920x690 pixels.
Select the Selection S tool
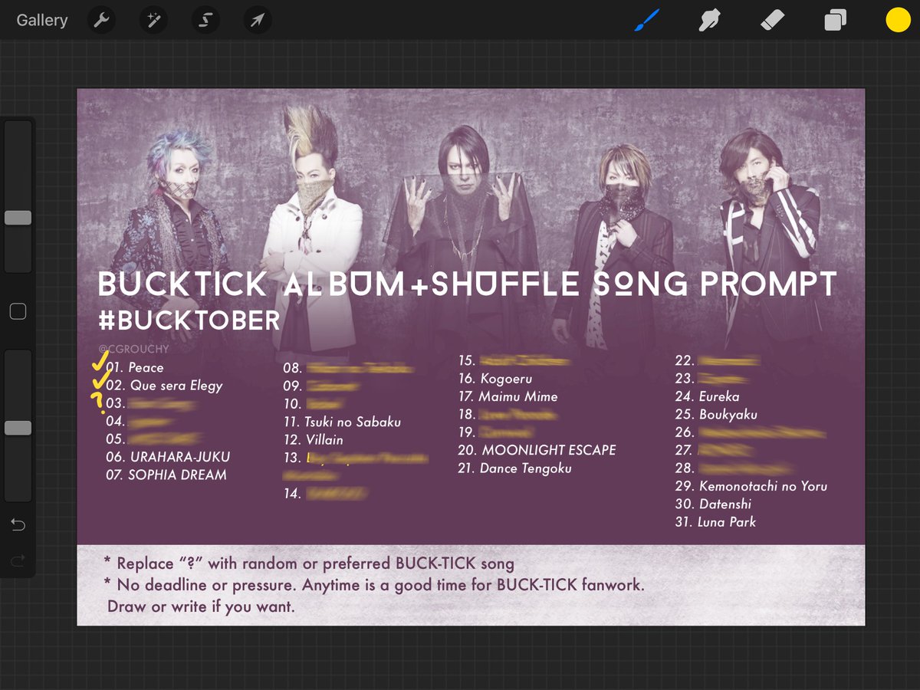click(x=205, y=20)
